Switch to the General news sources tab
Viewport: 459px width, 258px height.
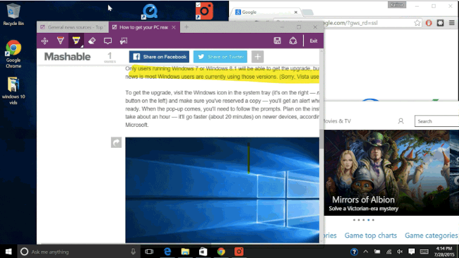click(x=72, y=27)
